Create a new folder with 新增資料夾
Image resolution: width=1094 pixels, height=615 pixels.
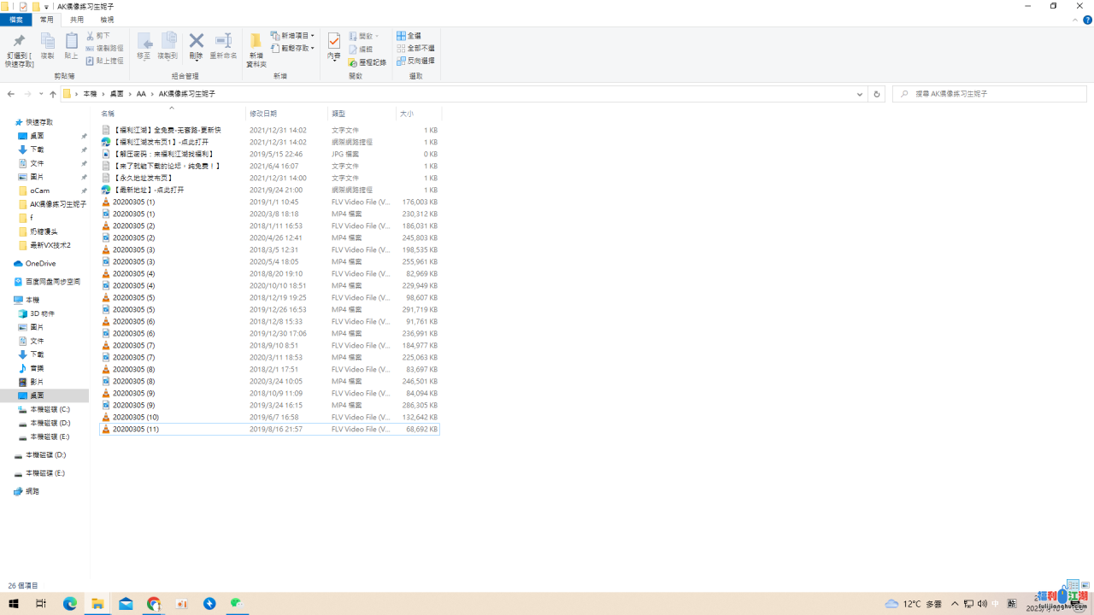point(256,49)
